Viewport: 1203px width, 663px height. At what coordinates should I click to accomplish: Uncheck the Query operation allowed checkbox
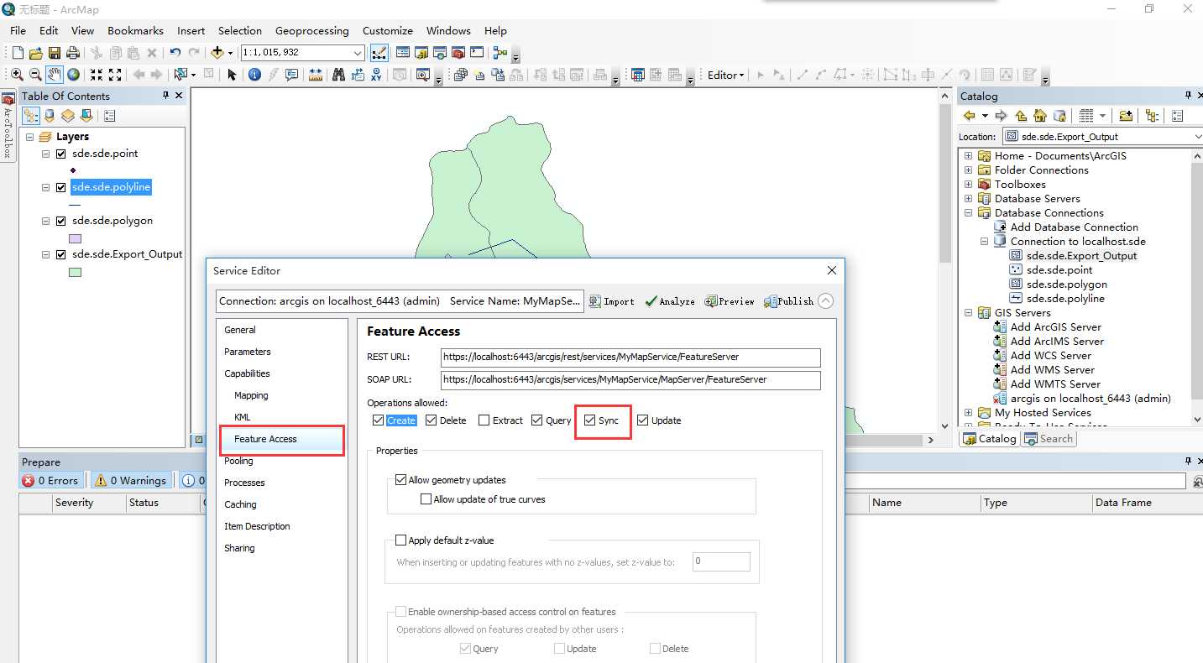click(537, 420)
